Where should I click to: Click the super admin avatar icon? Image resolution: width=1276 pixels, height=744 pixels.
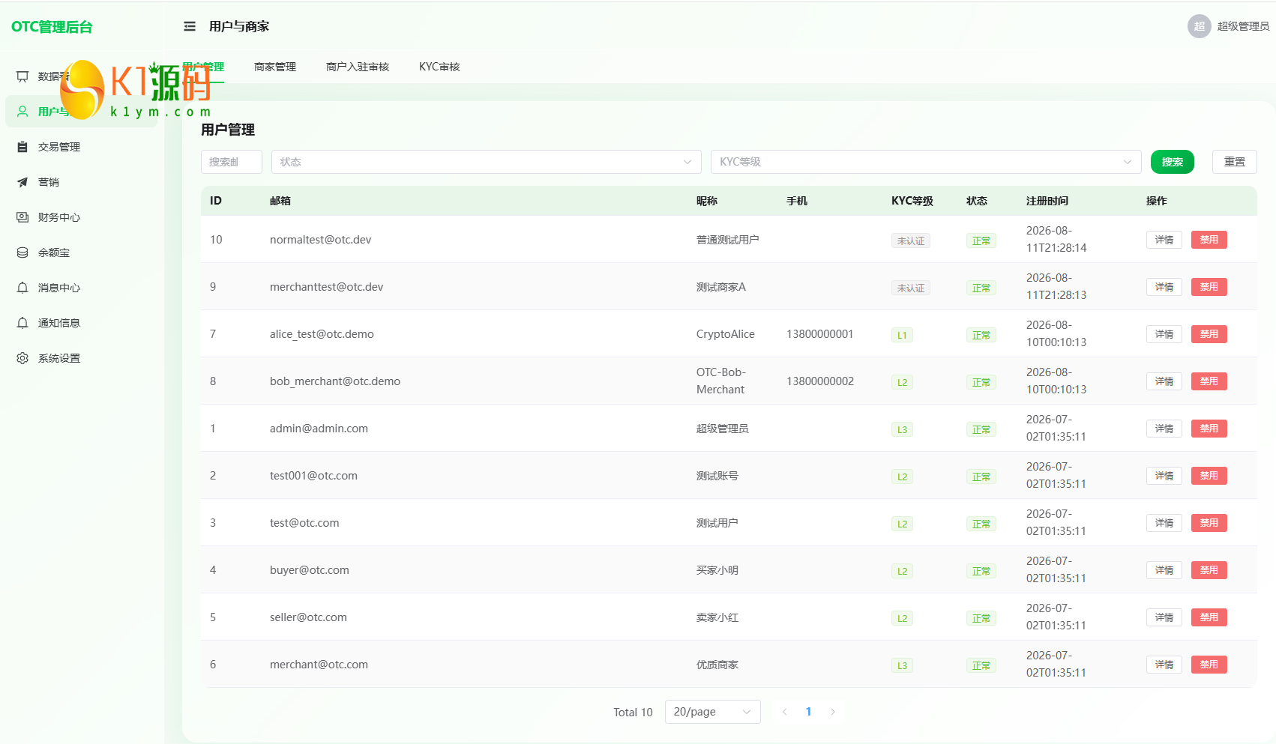click(x=1199, y=26)
